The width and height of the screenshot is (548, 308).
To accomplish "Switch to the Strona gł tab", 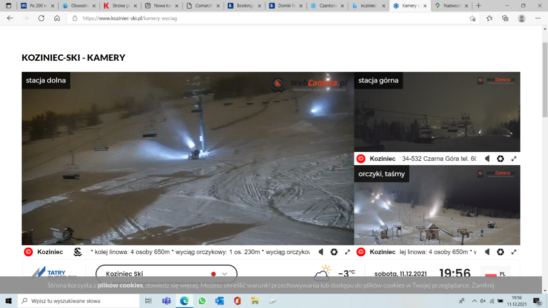I will pos(121,6).
